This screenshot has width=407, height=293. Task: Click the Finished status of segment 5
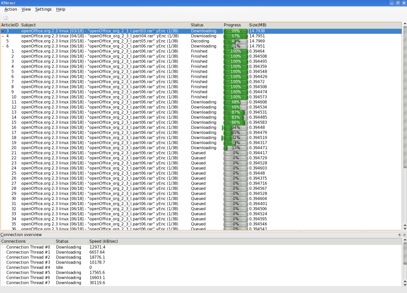tap(199, 72)
